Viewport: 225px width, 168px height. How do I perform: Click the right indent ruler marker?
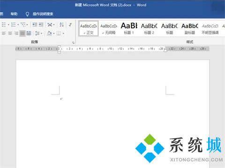coord(165,50)
